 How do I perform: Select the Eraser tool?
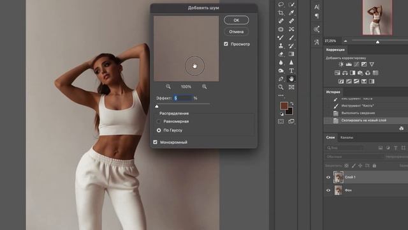[x=280, y=54]
